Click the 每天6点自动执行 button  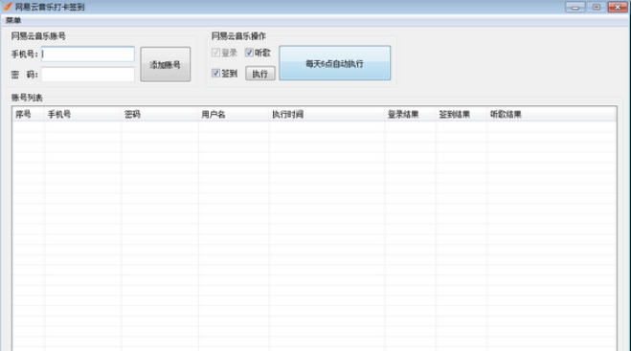(335, 63)
